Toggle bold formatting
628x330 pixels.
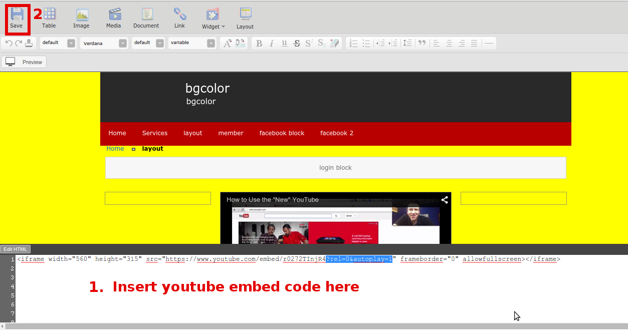[259, 44]
